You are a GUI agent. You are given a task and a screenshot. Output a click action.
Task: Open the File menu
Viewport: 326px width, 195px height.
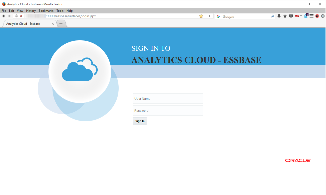(4, 11)
